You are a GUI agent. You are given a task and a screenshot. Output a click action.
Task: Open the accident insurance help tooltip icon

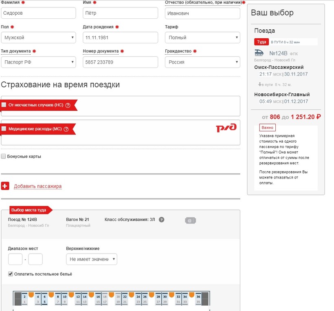[68, 105]
